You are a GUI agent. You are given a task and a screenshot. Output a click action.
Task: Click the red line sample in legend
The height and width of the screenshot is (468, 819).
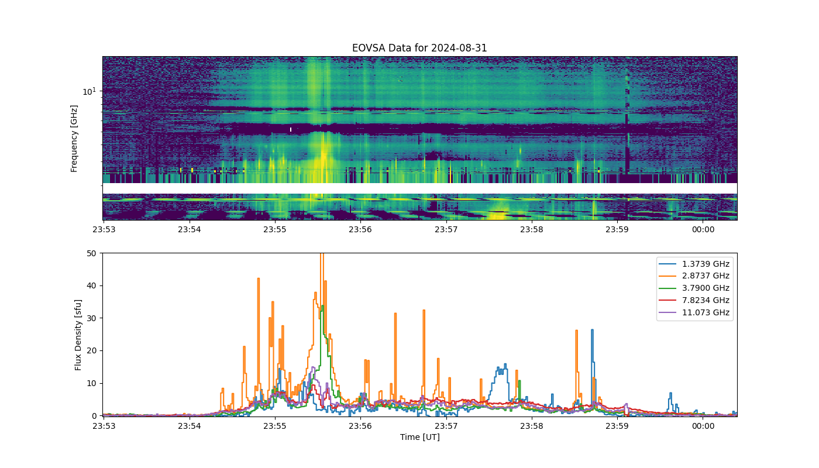[667, 301]
